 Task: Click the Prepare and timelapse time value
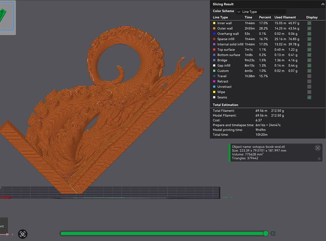tap(268, 125)
